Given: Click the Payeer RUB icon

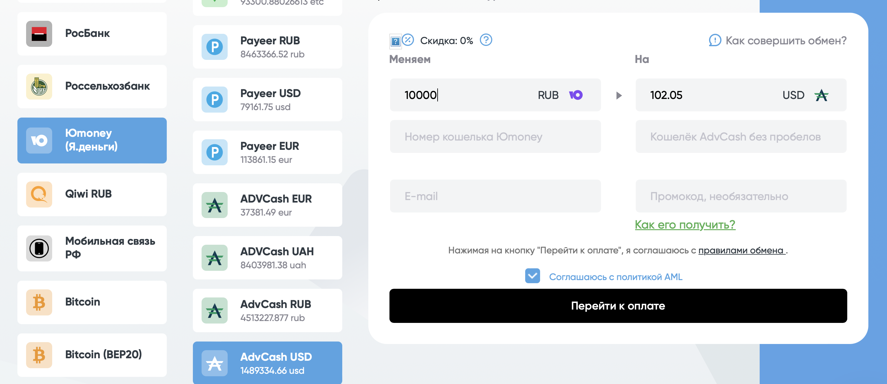Looking at the screenshot, I should pos(215,46).
